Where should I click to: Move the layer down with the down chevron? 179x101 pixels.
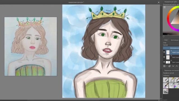click(x=173, y=66)
